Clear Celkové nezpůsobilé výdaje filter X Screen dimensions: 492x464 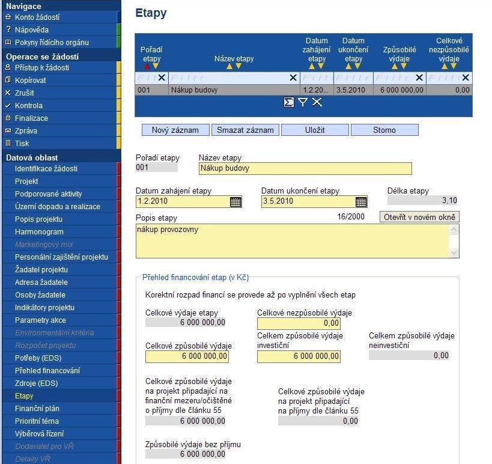tap(466, 78)
